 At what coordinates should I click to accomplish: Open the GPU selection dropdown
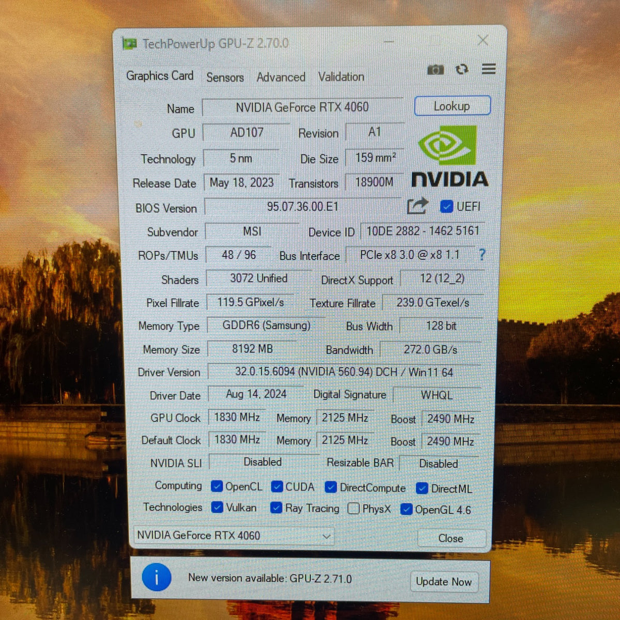pos(234,535)
